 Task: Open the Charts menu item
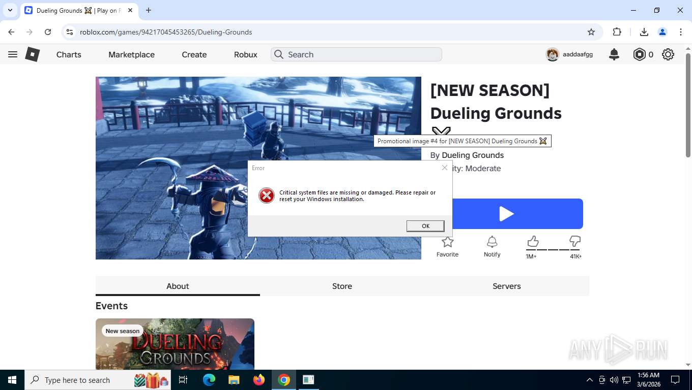(69, 54)
